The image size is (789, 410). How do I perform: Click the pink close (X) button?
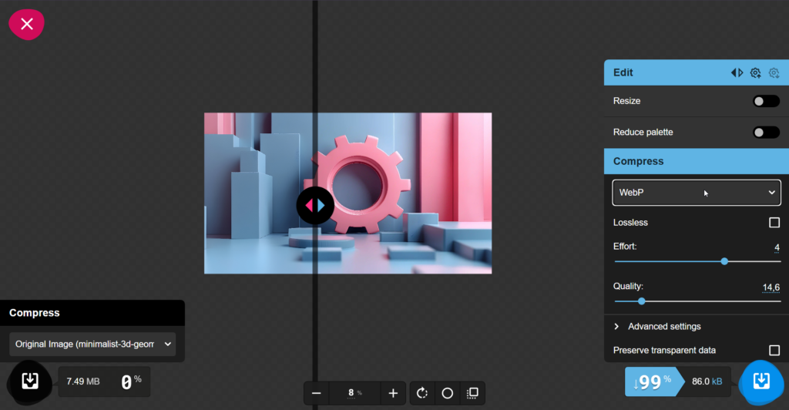(x=27, y=24)
